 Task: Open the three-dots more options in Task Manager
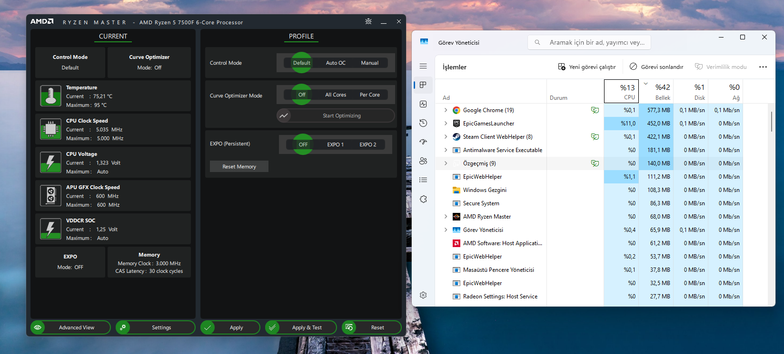coord(763,67)
